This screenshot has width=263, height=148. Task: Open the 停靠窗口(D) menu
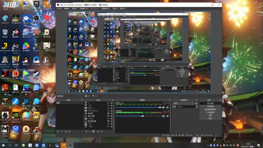(x=84, y=9)
